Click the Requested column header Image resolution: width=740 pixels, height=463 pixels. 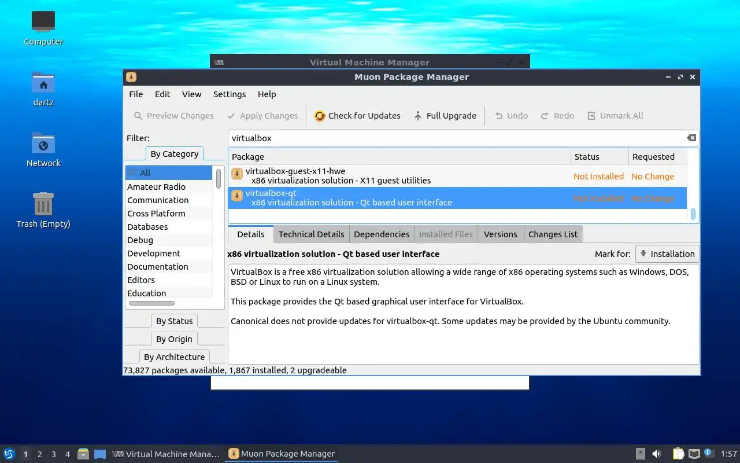pos(657,157)
